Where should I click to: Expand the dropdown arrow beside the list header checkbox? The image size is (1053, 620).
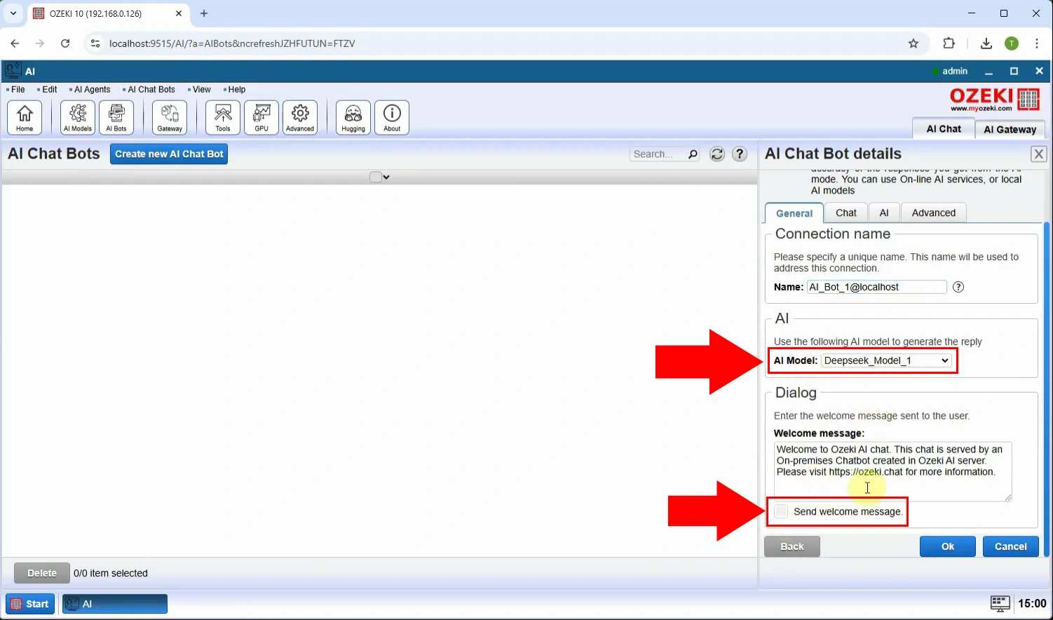pos(386,177)
